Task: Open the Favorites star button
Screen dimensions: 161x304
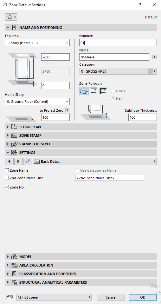Action: (11, 17)
